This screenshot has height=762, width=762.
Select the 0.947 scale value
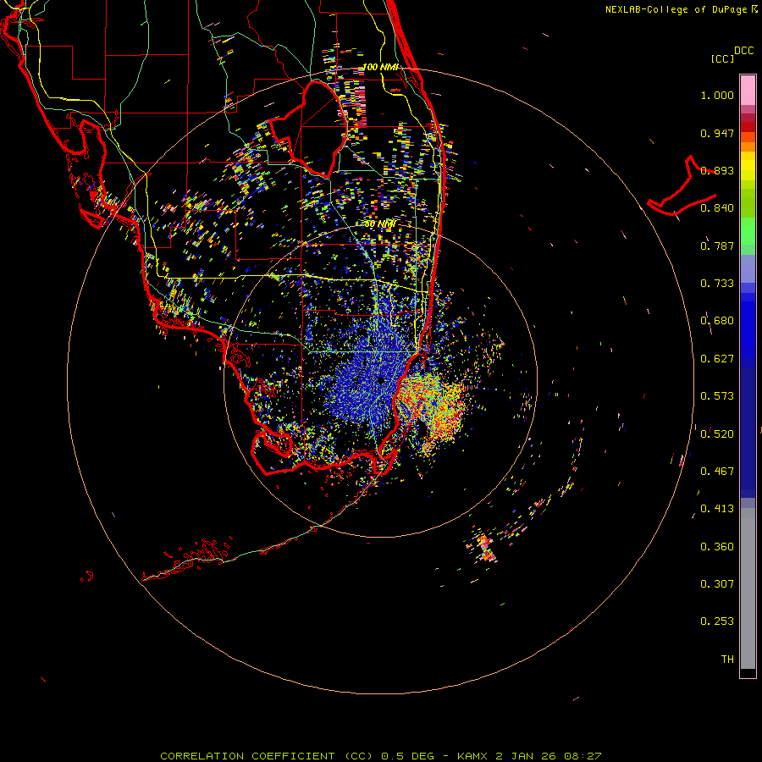pos(717,133)
